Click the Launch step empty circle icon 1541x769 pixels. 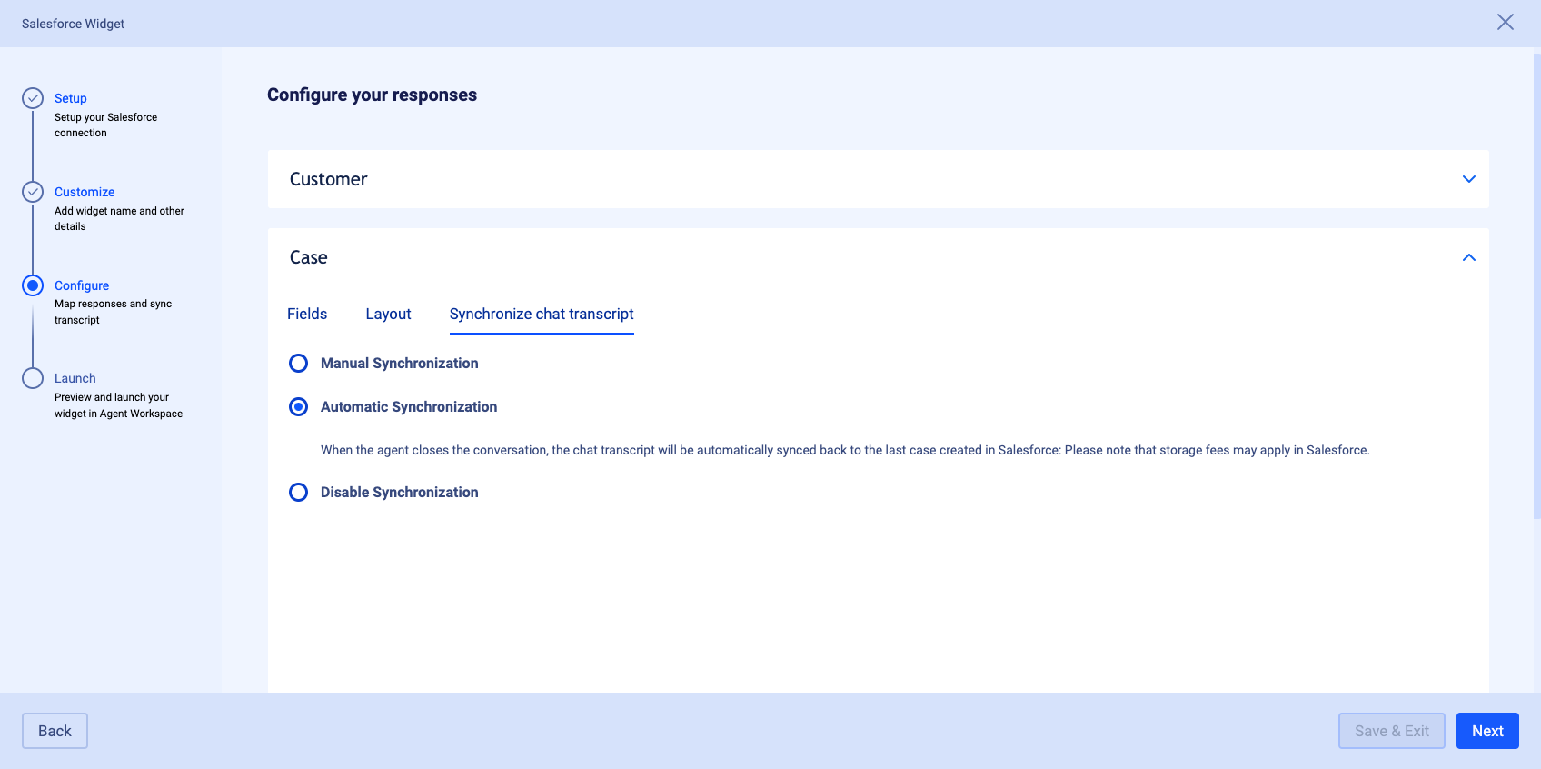click(33, 378)
